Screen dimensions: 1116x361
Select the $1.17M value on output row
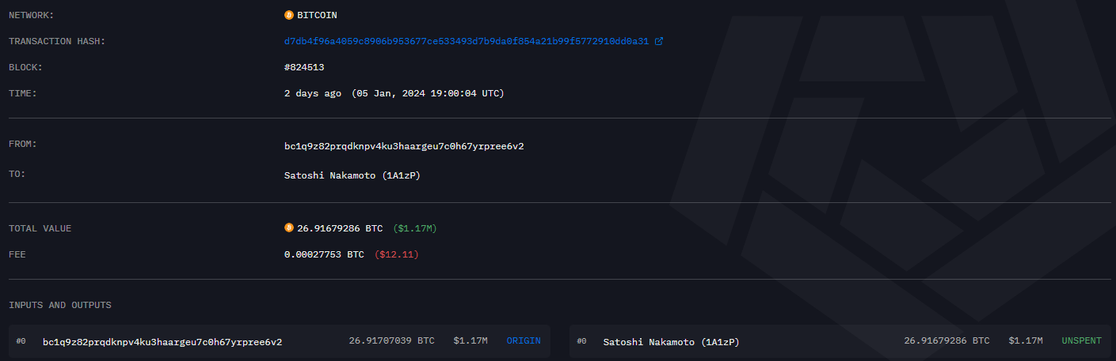(1026, 341)
